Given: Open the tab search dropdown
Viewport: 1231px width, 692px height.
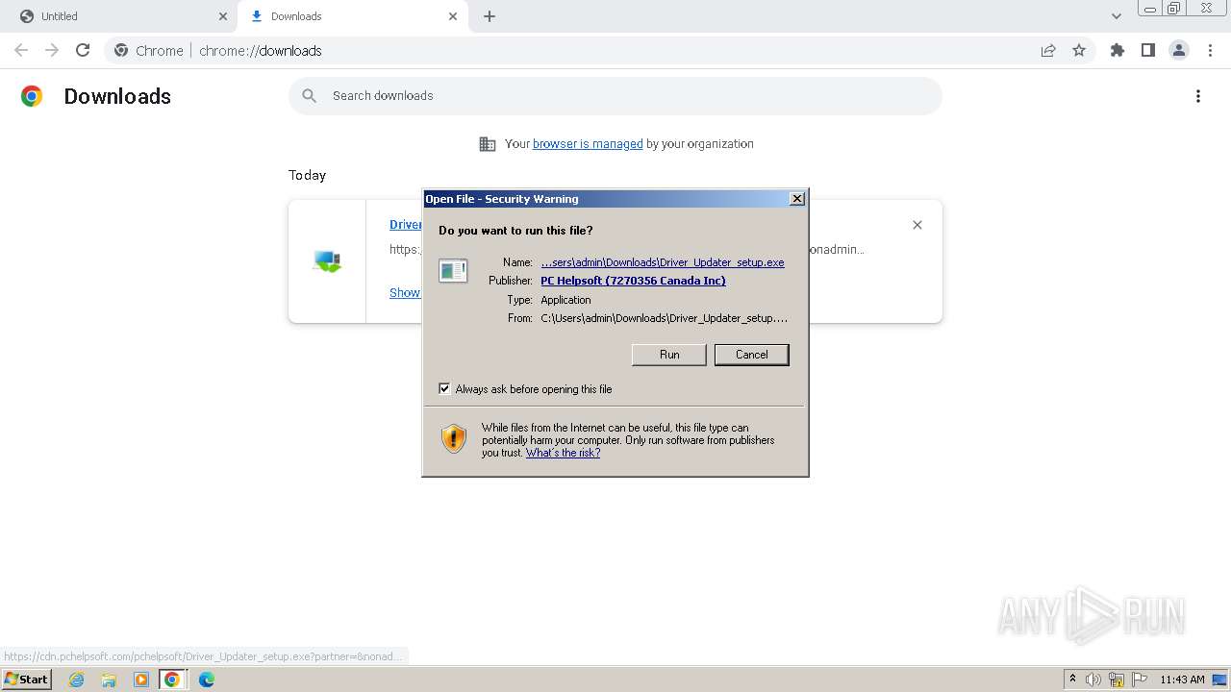Looking at the screenshot, I should click(1116, 16).
